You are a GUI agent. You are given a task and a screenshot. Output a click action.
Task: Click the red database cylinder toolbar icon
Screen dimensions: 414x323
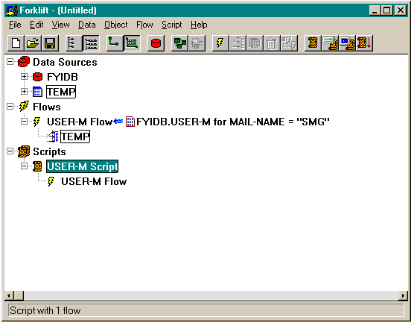click(x=156, y=43)
